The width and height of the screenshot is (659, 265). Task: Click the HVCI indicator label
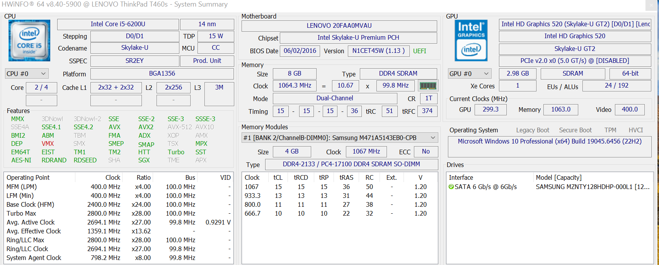click(x=635, y=130)
